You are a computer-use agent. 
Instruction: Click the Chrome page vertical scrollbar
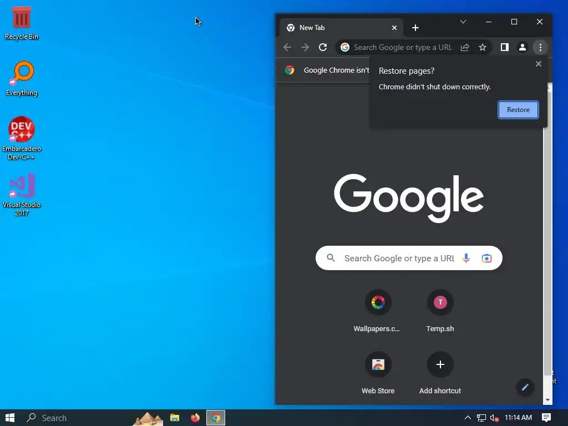pos(547,232)
